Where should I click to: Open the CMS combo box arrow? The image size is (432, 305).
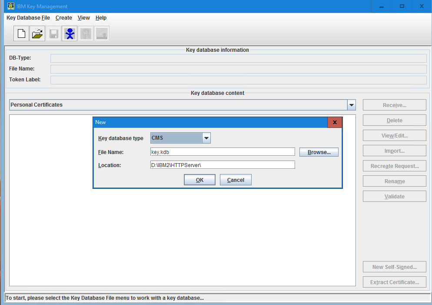coord(206,137)
